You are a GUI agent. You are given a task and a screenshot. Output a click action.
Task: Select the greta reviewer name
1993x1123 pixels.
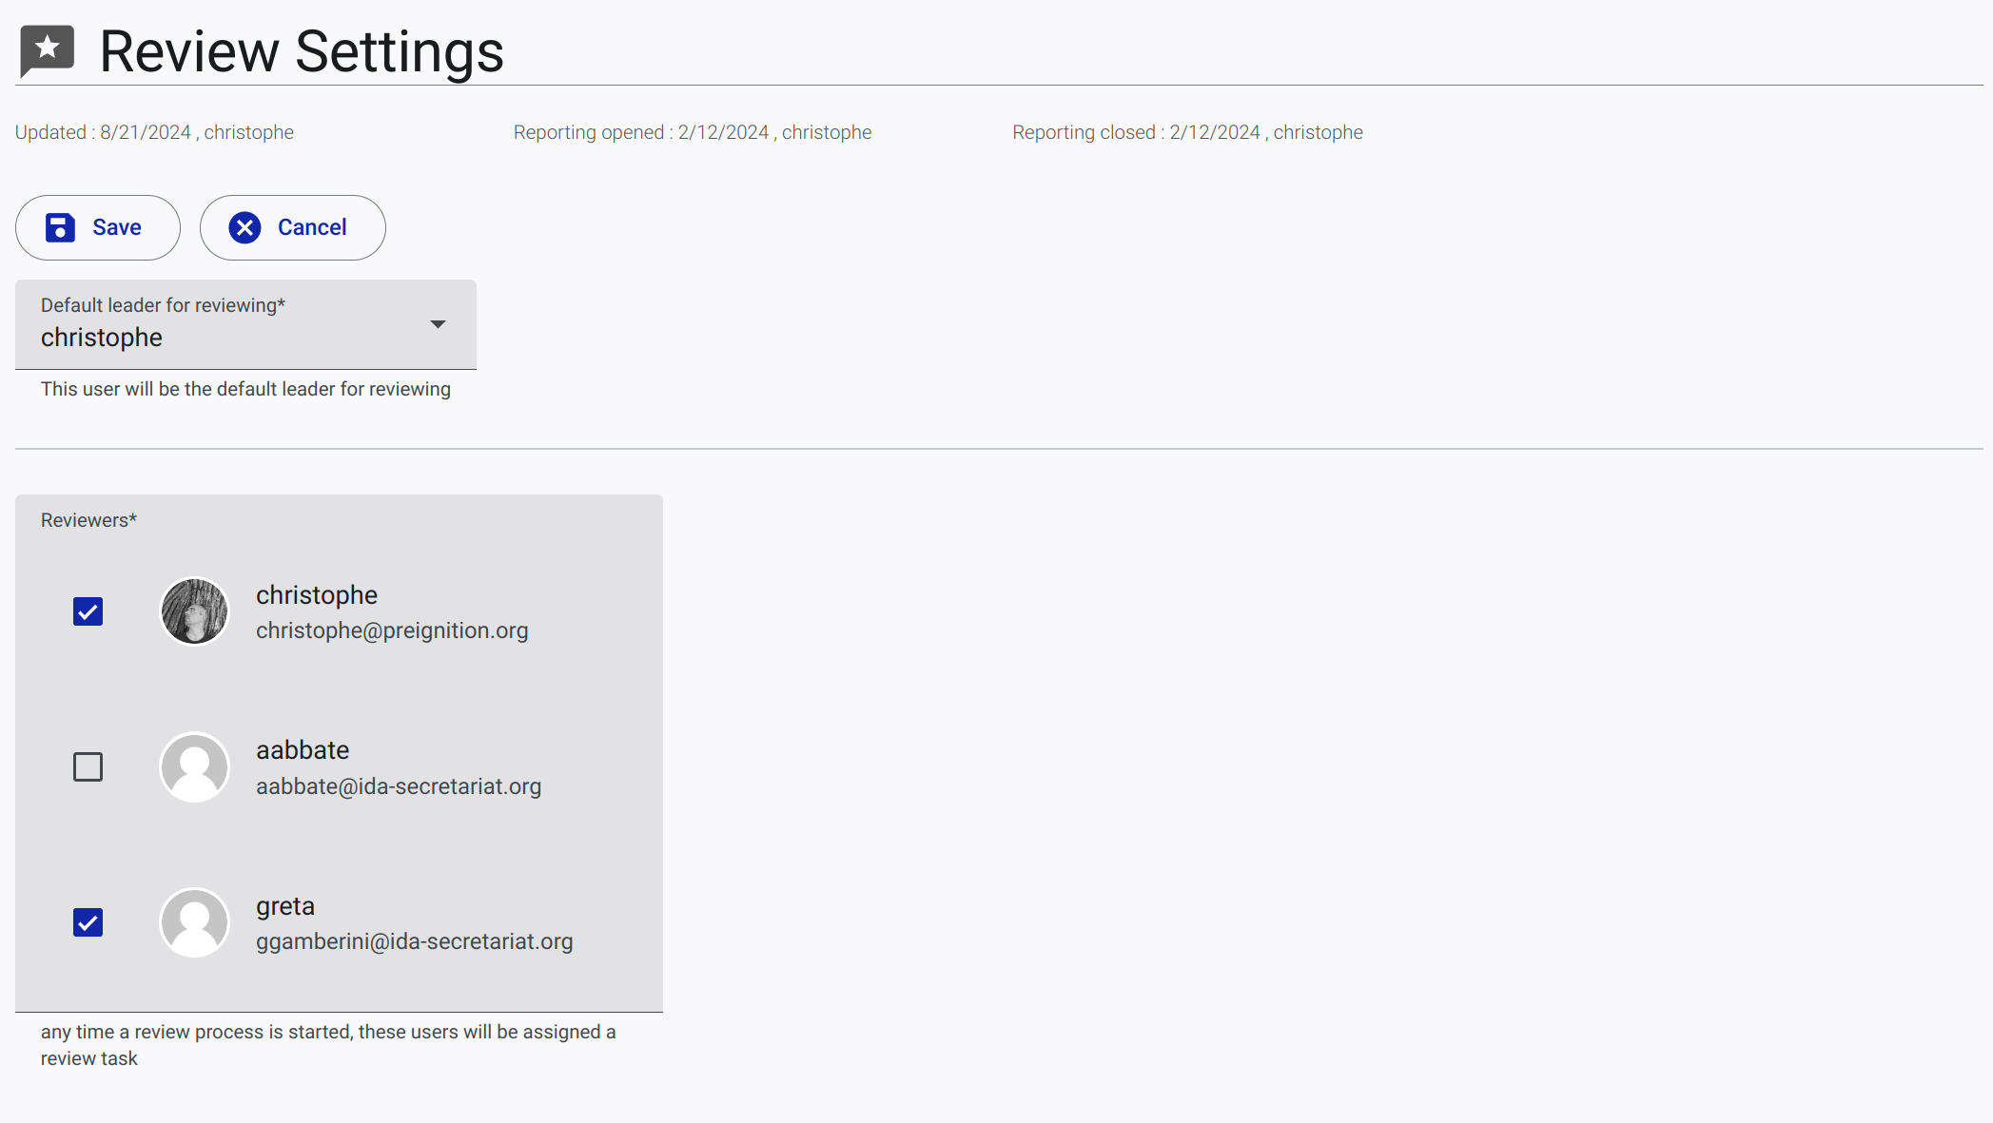(x=285, y=906)
